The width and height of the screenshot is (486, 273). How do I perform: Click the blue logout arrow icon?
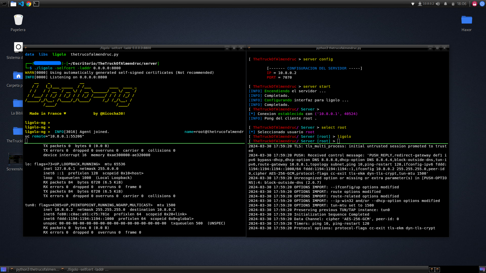point(482,4)
